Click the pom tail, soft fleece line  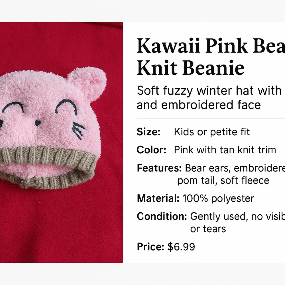(x=223, y=181)
